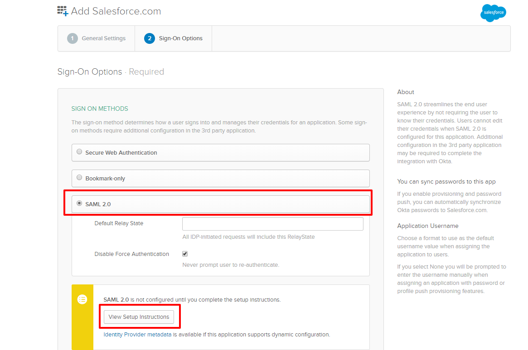Image resolution: width=528 pixels, height=350 pixels.
Task: Open View Setup Instructions
Action: click(139, 317)
